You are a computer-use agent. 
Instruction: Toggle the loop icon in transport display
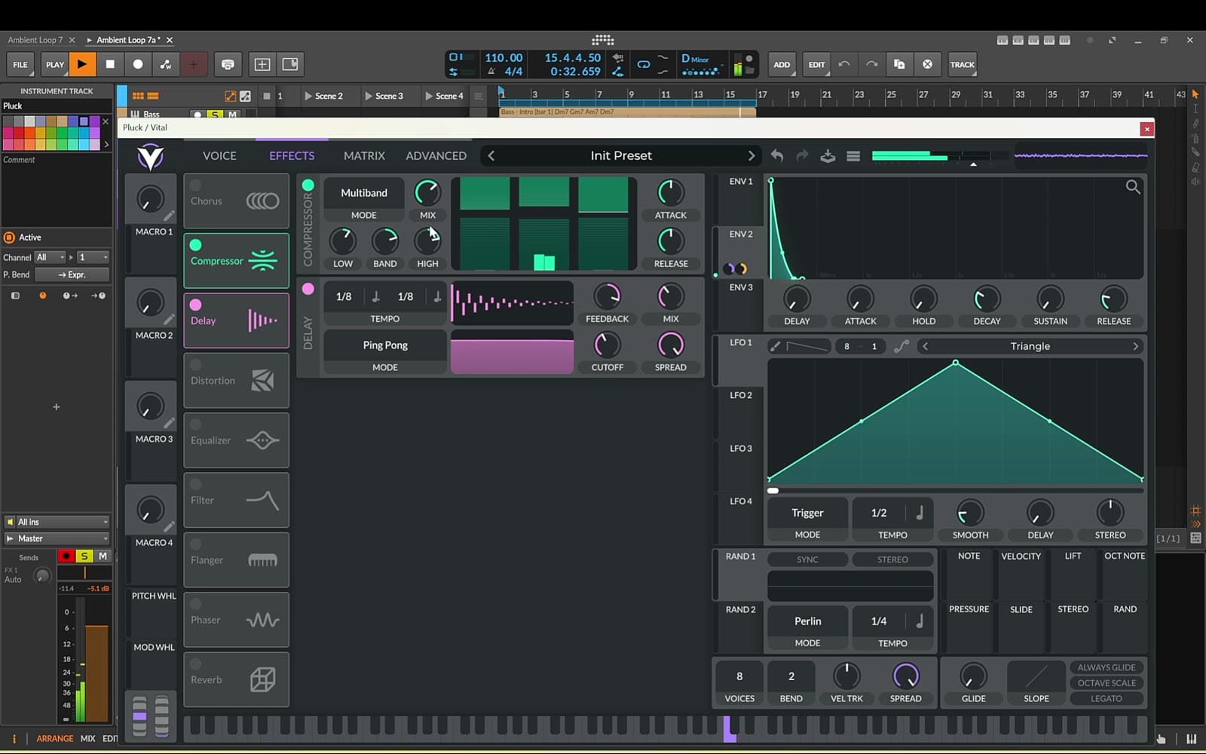click(643, 64)
